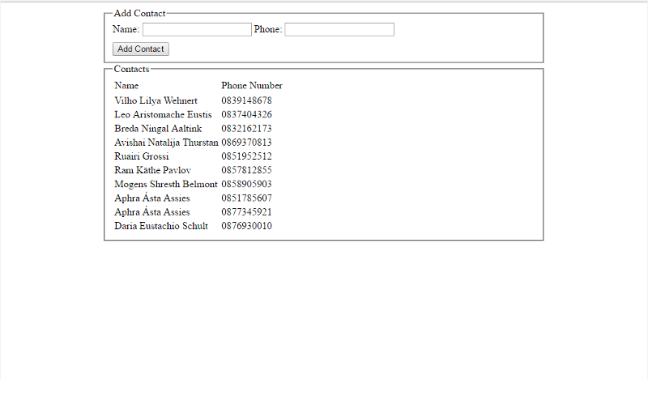The width and height of the screenshot is (648, 405).
Task: Select contact Breda Ningal Aaltink
Action: [x=158, y=129]
